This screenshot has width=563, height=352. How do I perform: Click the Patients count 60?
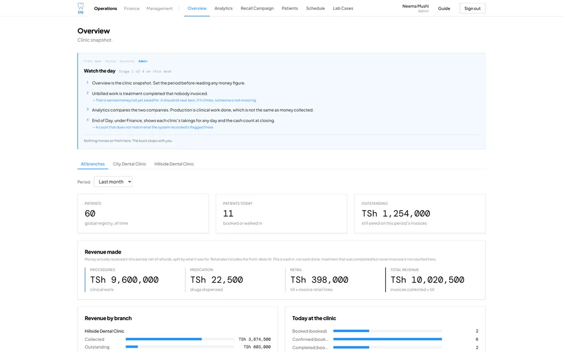point(90,213)
